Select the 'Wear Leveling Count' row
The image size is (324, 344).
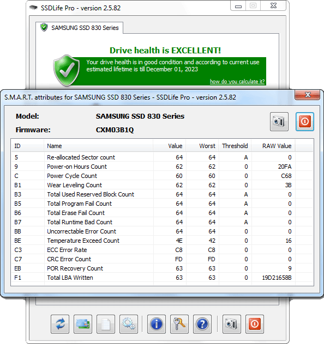pyautogui.click(x=162, y=185)
